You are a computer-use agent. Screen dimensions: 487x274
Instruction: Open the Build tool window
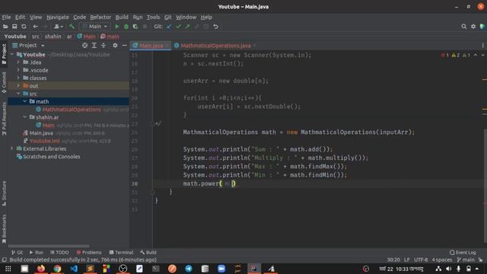coord(148,252)
